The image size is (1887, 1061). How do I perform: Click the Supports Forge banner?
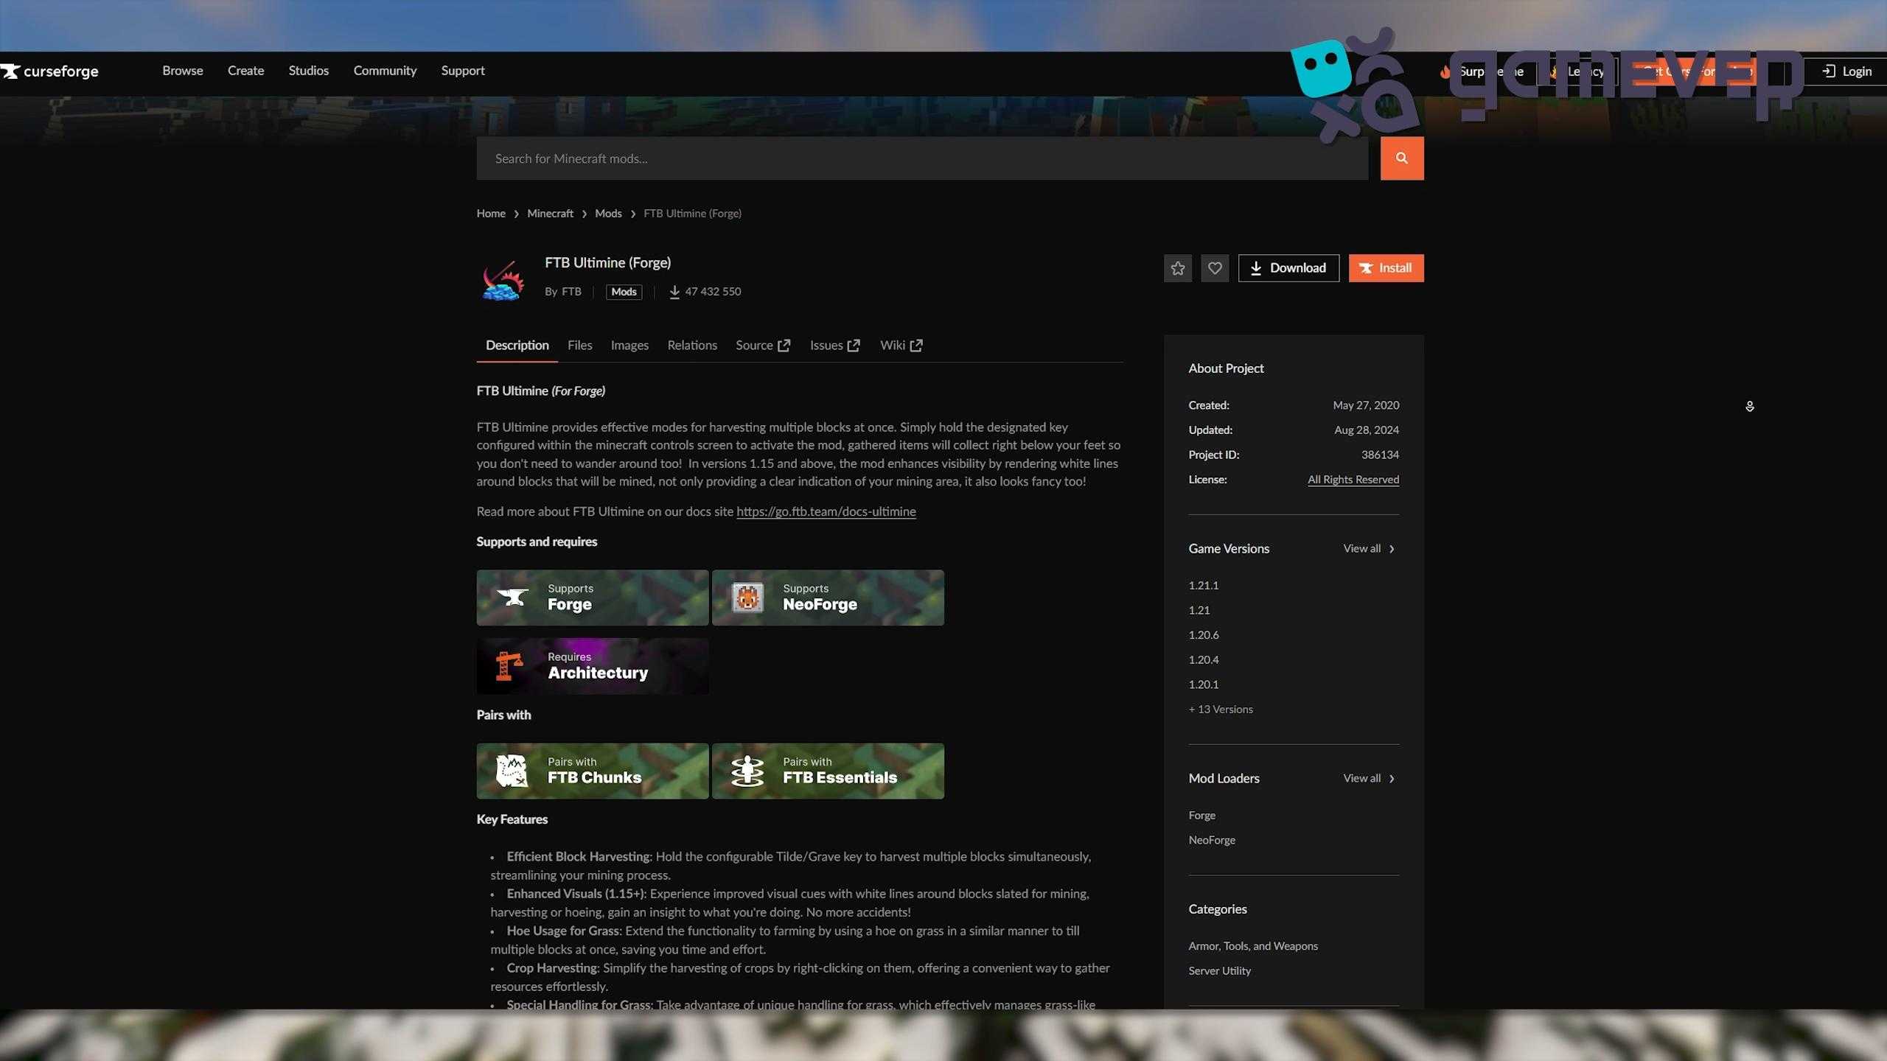point(592,598)
